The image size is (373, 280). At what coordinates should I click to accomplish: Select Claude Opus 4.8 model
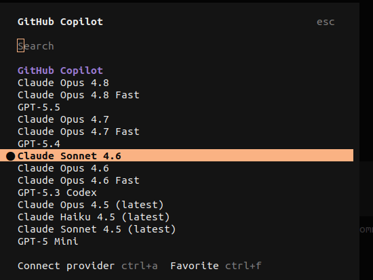[63, 83]
